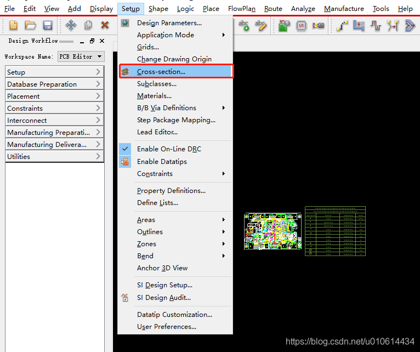Screen dimensions: 420x352
Task: Click the New file toolbar icon
Action: [x=14, y=25]
